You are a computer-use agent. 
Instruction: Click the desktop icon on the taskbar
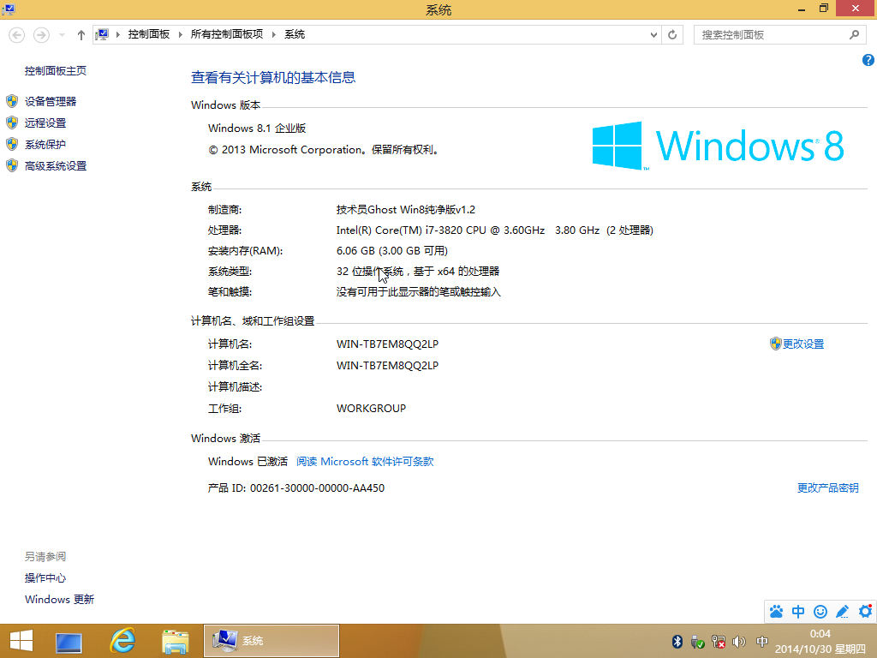coord(69,641)
